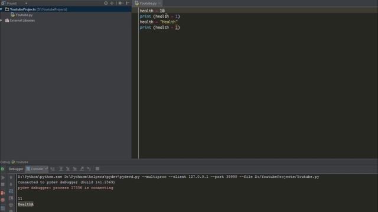The image size is (378, 212).
Task: Click the Step Out debug icon
Action: click(82, 169)
